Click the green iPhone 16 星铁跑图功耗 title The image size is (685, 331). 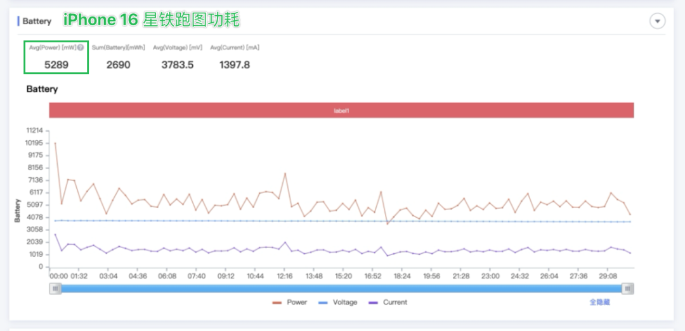pos(151,20)
